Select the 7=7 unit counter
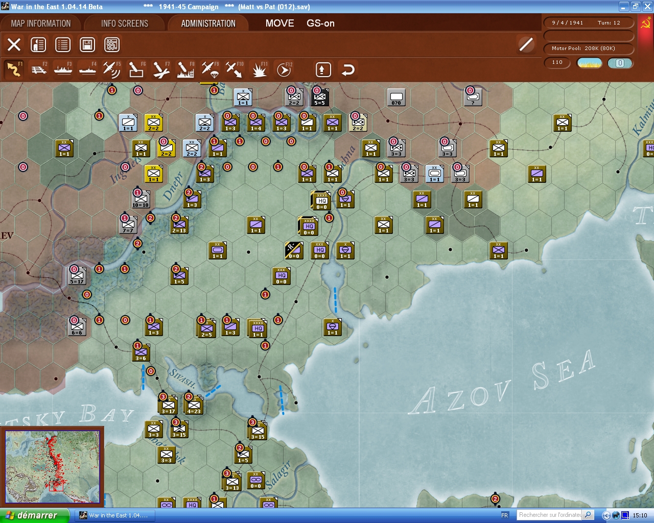The height and width of the screenshot is (523, 654). [128, 225]
